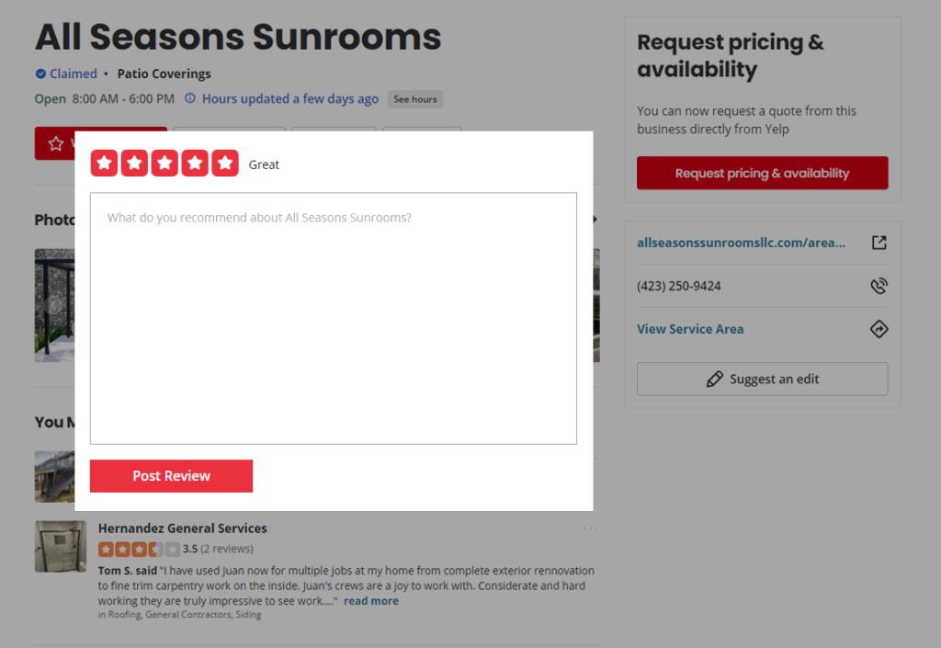
Task: Select the second star rating
Action: 134,164
